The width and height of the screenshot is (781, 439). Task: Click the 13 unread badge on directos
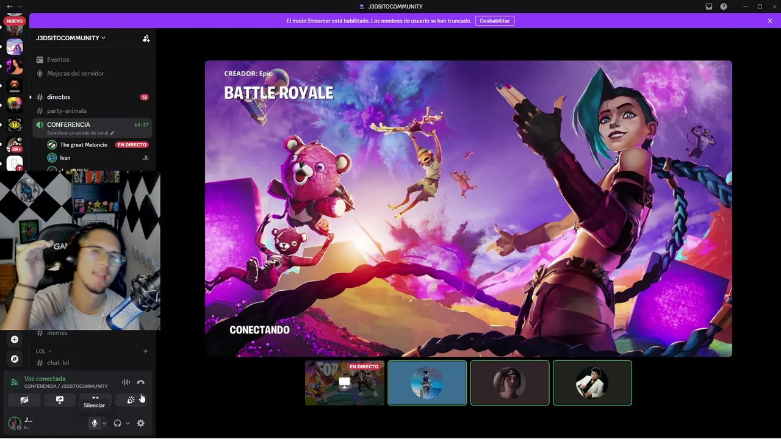click(144, 97)
